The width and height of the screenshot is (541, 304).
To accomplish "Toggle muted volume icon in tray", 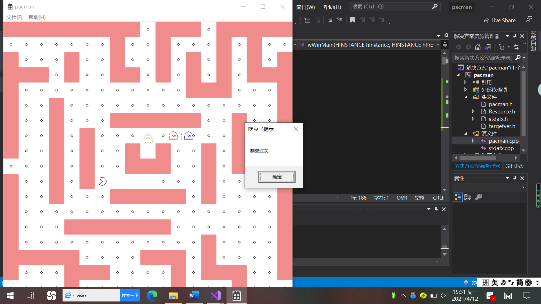I will pyautogui.click(x=443, y=296).
